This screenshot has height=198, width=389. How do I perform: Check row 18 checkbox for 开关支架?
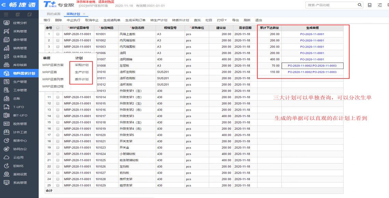point(58,141)
